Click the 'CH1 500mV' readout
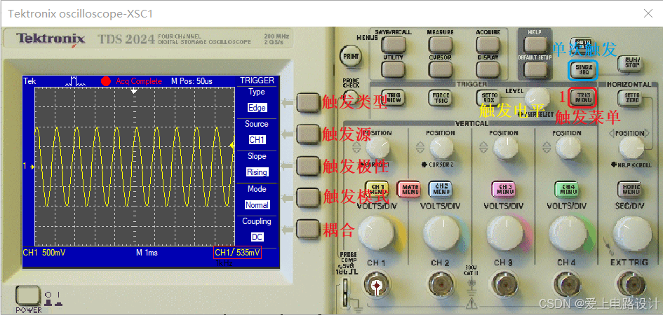 pyautogui.click(x=44, y=253)
